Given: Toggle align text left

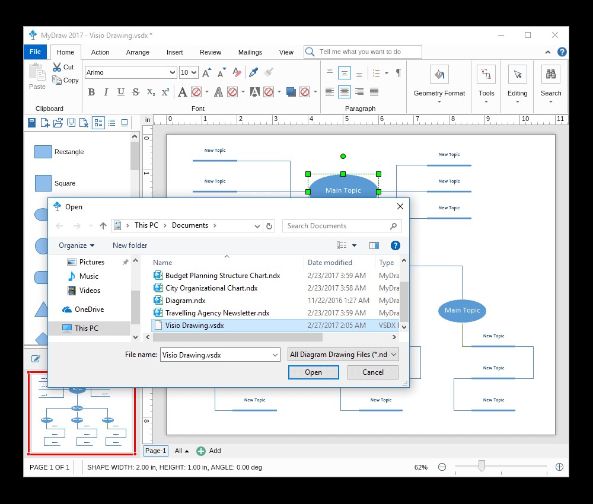Looking at the screenshot, I should click(x=330, y=91).
